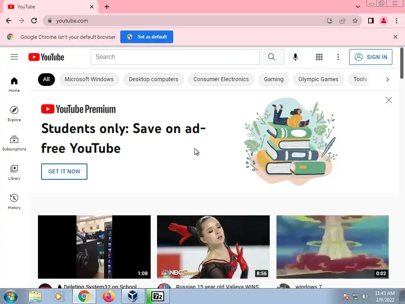Select Tools filter chip
The height and width of the screenshot is (304, 405).
point(360,79)
